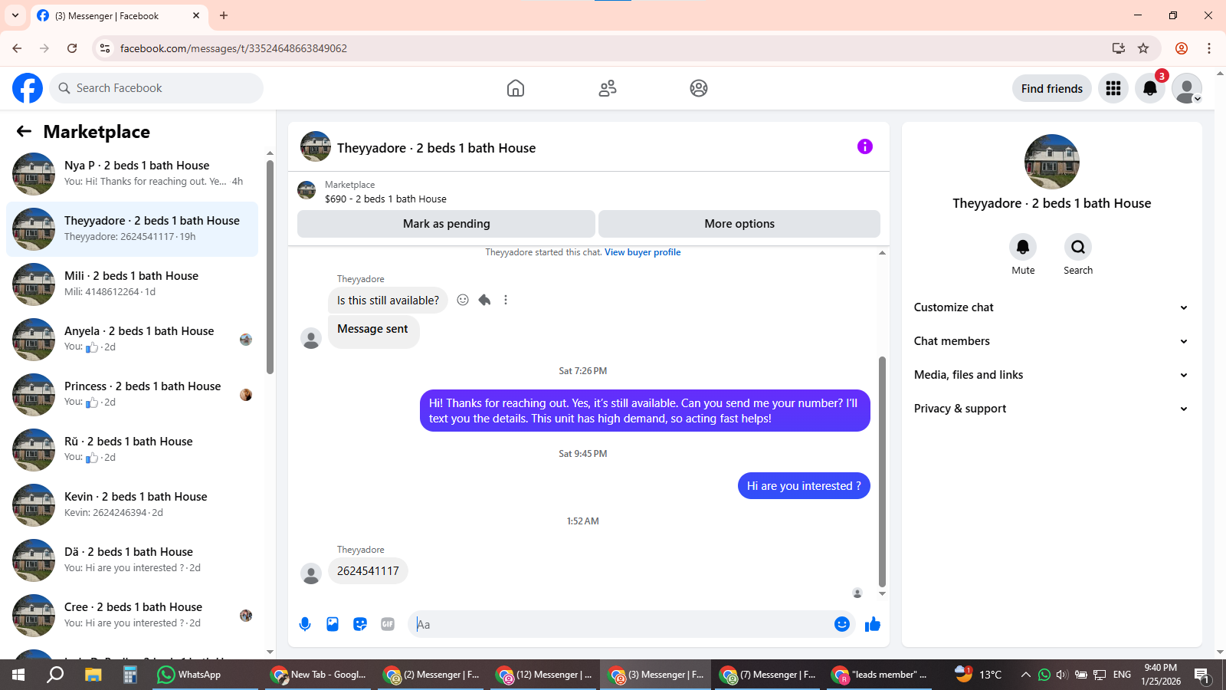The height and width of the screenshot is (690, 1226).
Task: Open "leads member" taskbar window
Action: 880,675
